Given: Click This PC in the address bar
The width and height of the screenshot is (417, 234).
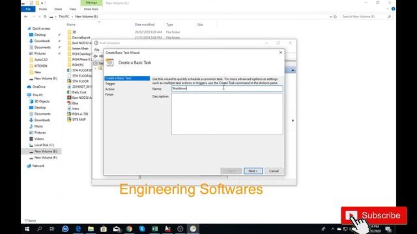Looking at the screenshot, I should 64,16.
